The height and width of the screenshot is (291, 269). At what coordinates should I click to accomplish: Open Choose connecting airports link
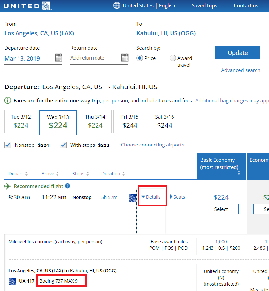(152, 145)
